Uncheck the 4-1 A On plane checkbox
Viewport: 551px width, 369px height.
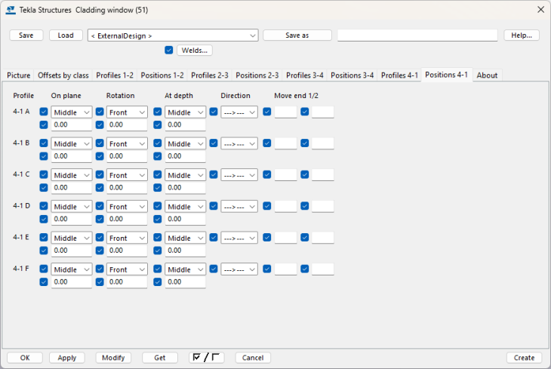coord(44,112)
